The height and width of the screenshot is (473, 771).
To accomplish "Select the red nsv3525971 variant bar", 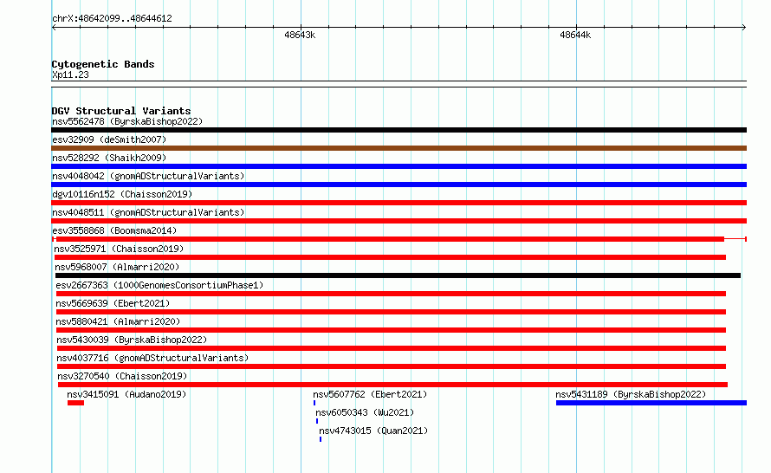I will (390, 257).
